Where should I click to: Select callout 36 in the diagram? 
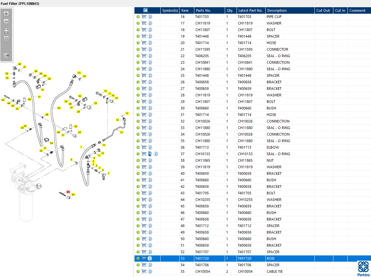click(x=20, y=64)
